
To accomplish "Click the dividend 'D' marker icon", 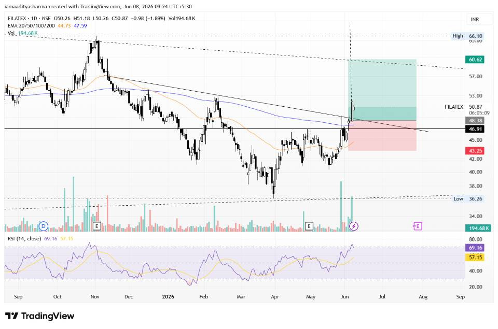I will [44, 226].
